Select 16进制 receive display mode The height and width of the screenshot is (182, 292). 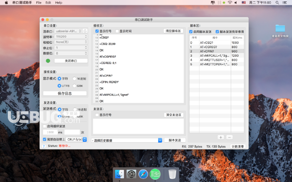click(74, 79)
